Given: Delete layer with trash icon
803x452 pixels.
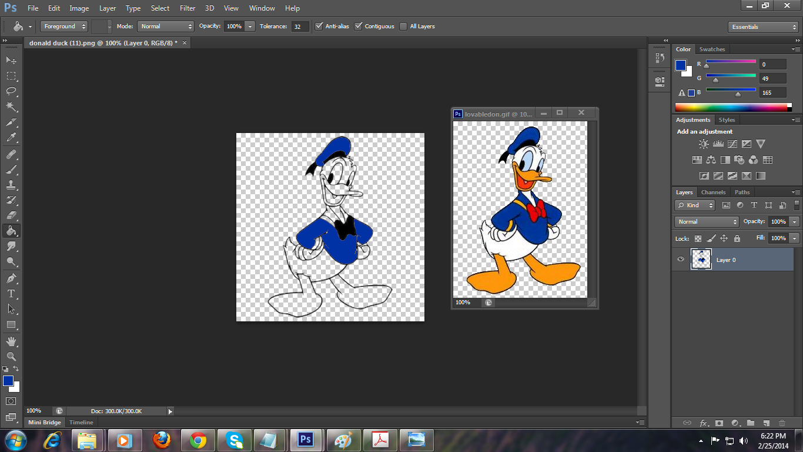Looking at the screenshot, I should click(x=782, y=423).
